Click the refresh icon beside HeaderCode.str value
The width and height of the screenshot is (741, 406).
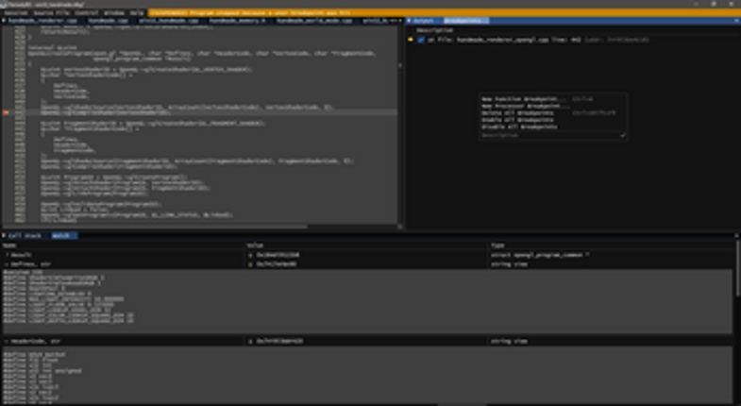tap(248, 339)
